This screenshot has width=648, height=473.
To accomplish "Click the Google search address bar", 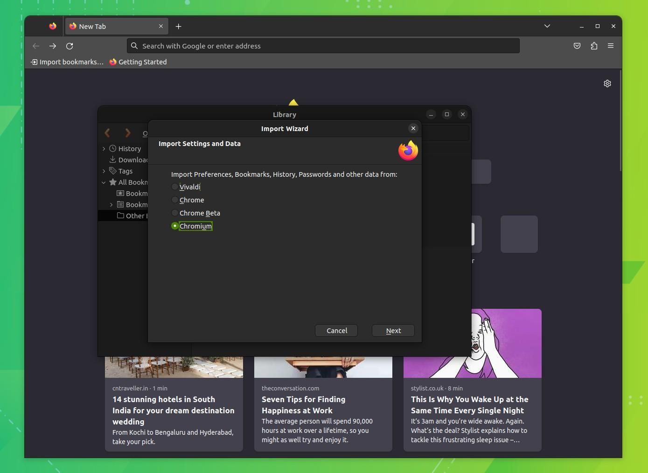I will (x=324, y=46).
